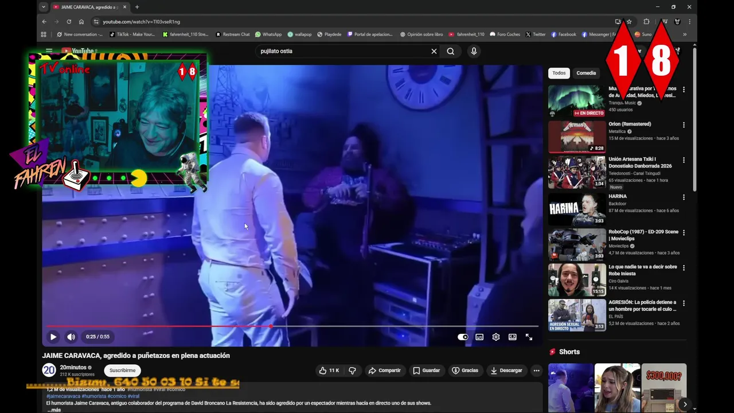Open the Twitter bookmark

point(536,34)
